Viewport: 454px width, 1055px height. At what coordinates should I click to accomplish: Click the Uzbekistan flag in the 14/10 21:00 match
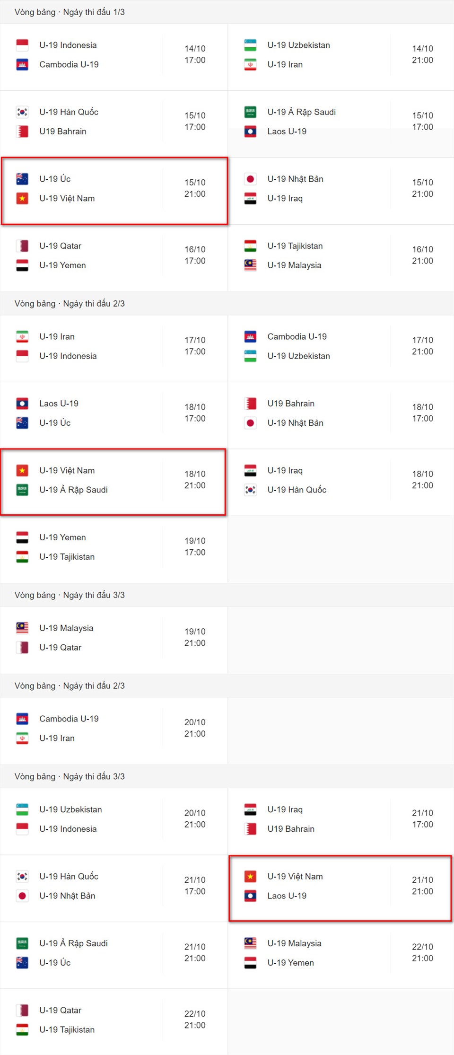coord(250,45)
